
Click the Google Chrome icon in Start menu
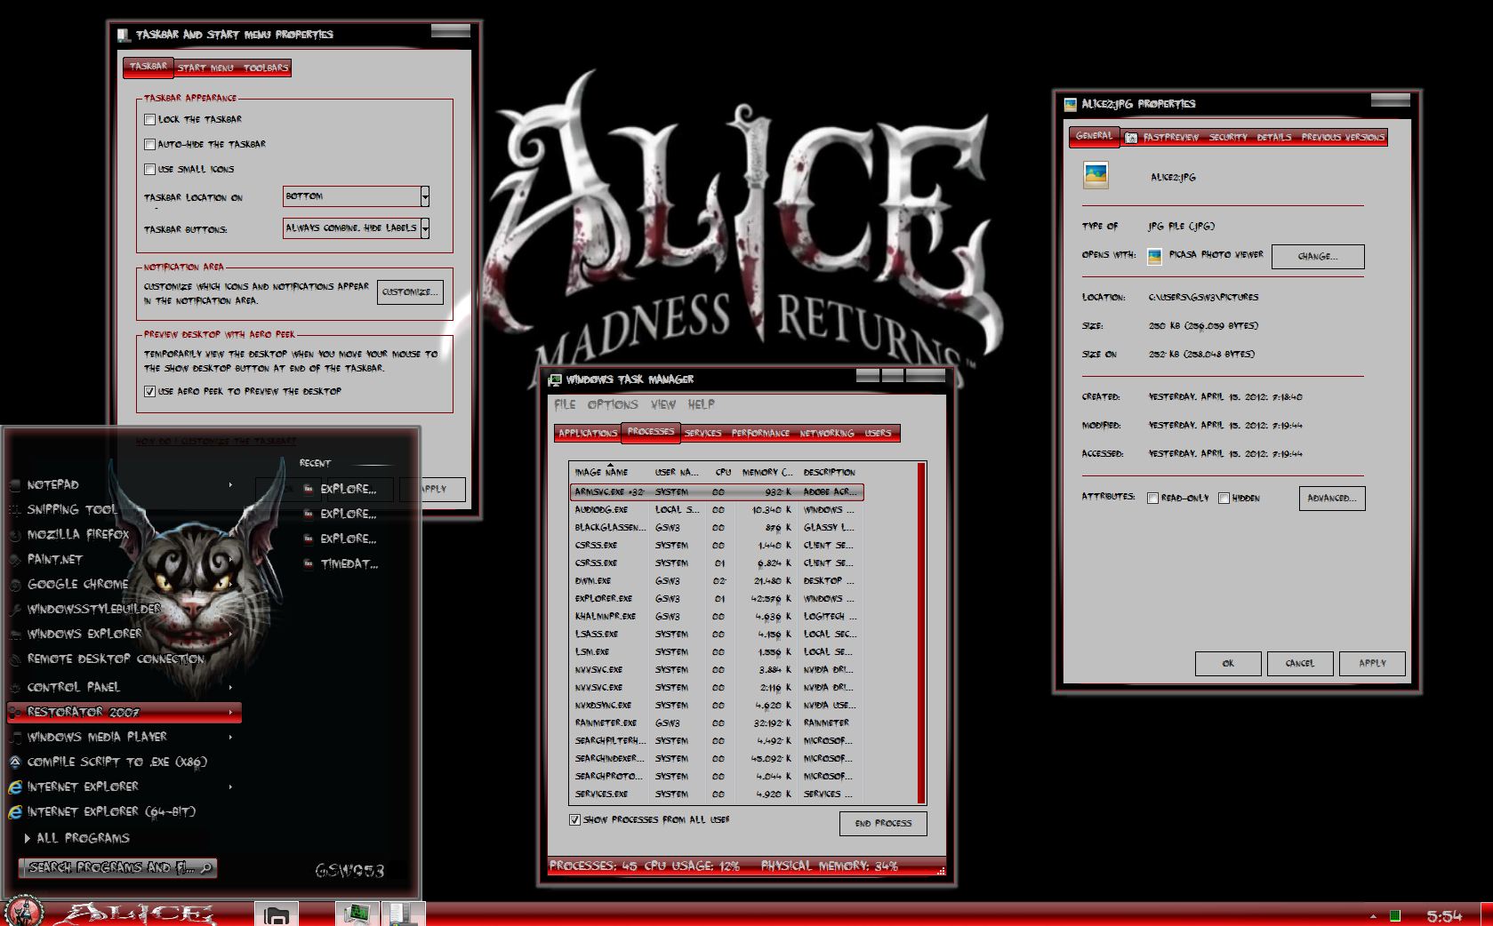click(15, 585)
